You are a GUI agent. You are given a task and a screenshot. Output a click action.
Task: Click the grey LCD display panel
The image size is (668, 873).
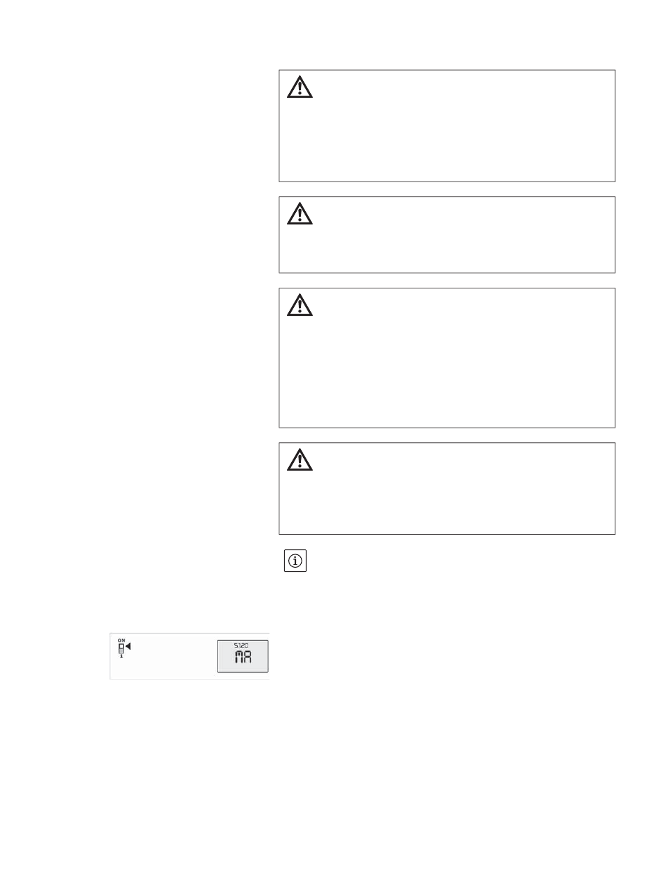243,656
